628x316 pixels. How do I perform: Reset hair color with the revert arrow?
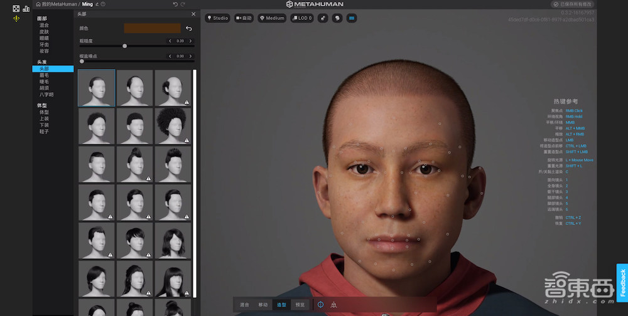188,28
